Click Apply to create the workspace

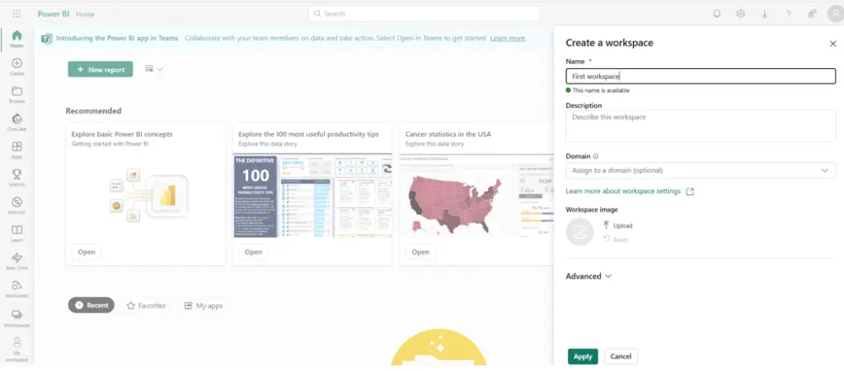(x=583, y=356)
